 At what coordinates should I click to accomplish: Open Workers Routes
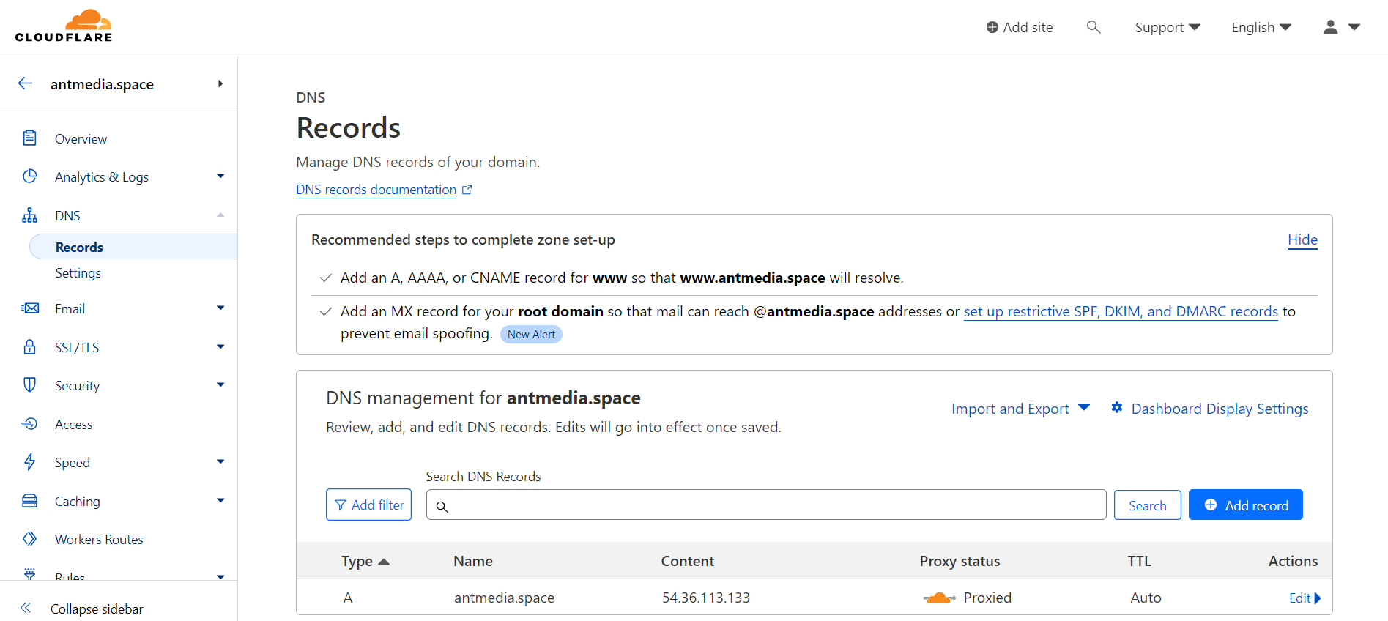pos(99,540)
